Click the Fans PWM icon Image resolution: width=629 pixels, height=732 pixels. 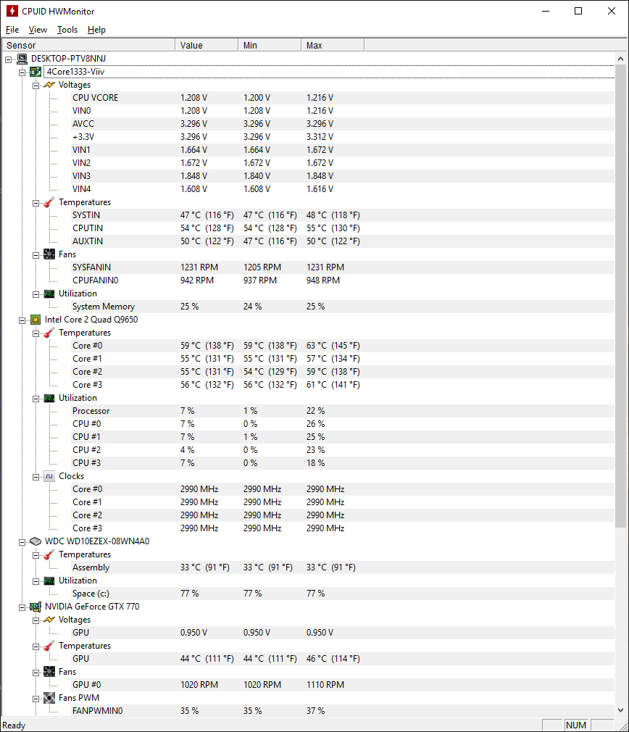point(49,698)
